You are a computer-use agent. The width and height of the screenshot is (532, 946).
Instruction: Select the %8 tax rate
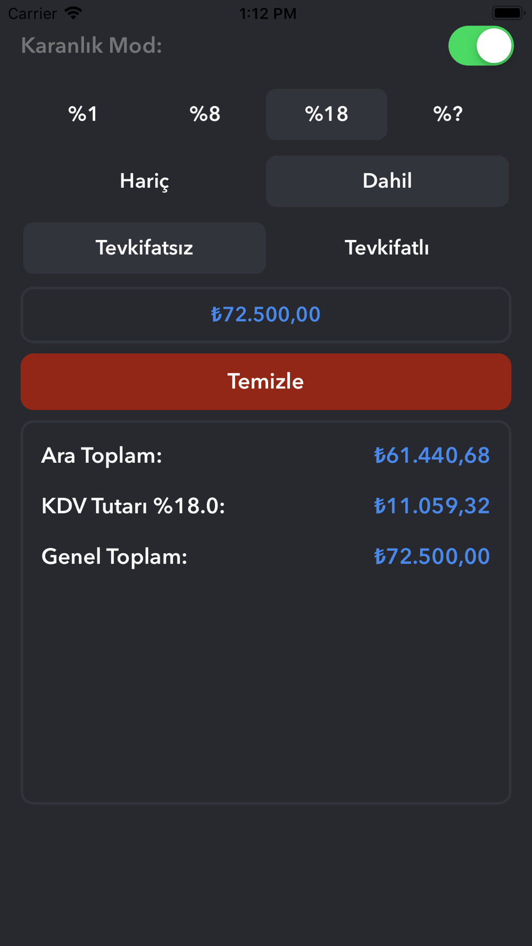(x=205, y=114)
